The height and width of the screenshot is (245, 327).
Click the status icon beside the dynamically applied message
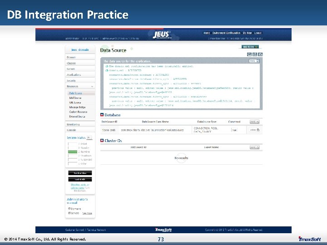pyautogui.click(x=107, y=66)
